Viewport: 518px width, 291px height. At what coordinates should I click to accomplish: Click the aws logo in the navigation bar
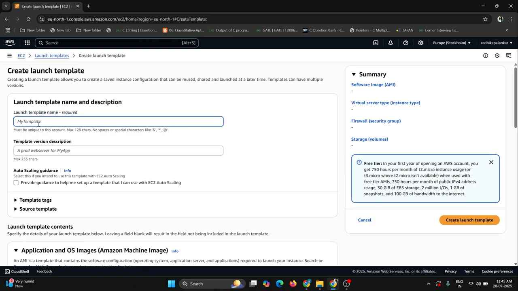click(x=10, y=42)
